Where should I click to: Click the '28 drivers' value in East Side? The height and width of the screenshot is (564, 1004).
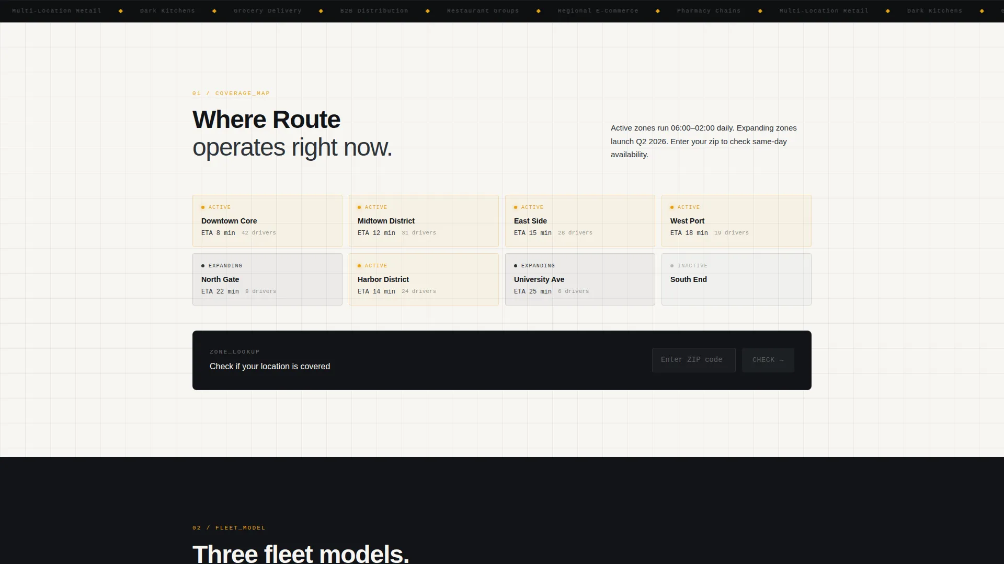(575, 233)
